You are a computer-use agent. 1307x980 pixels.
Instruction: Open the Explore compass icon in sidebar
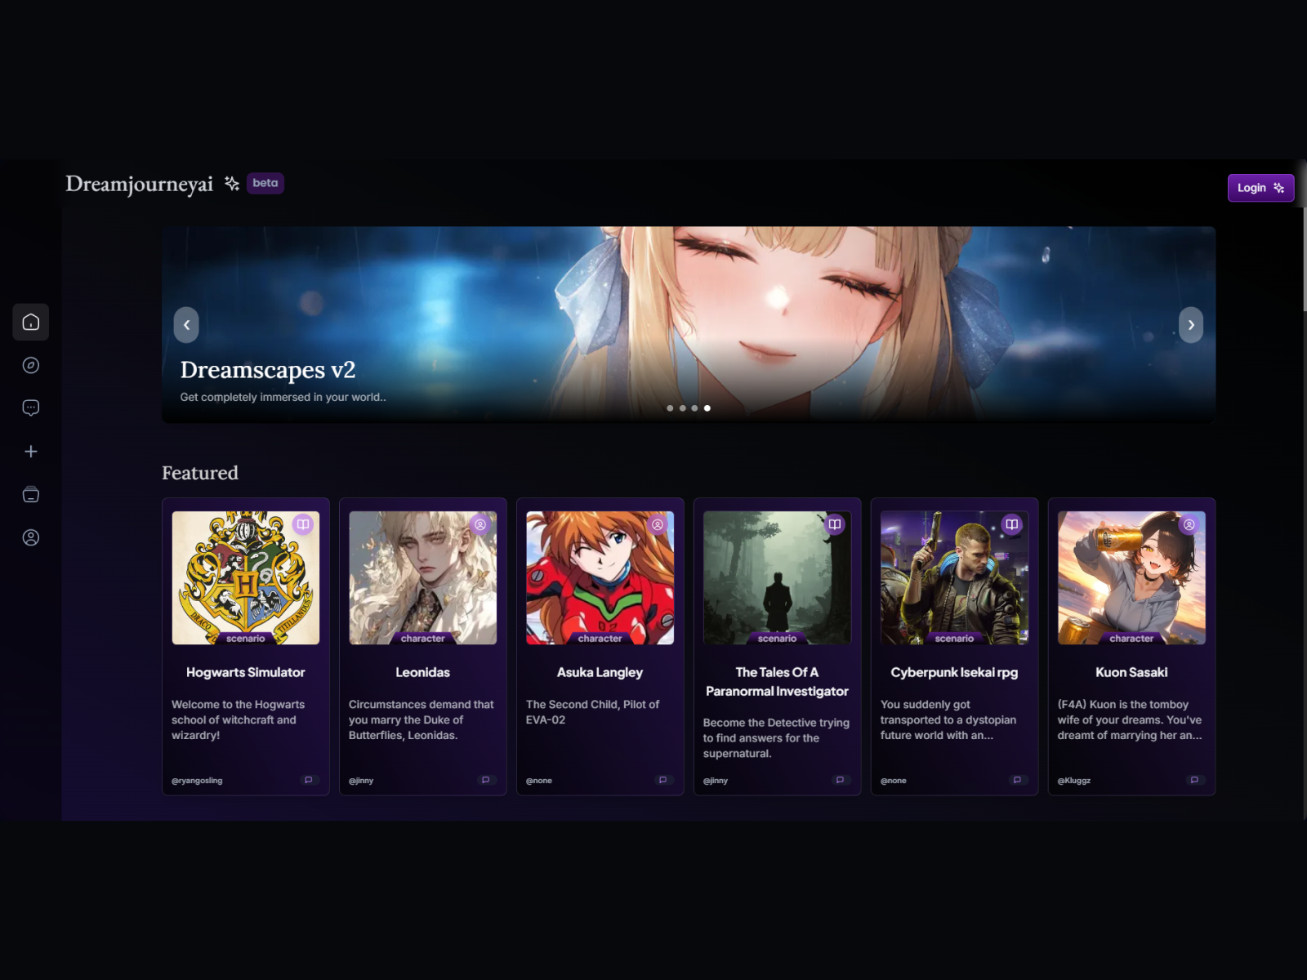click(x=31, y=365)
